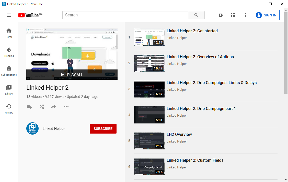
Task: Open thumbnail of Get started video
Action: click(149, 37)
